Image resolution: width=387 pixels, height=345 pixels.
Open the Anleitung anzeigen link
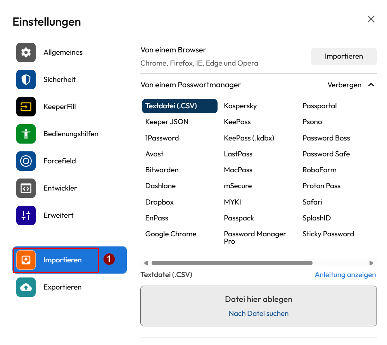[345, 275]
